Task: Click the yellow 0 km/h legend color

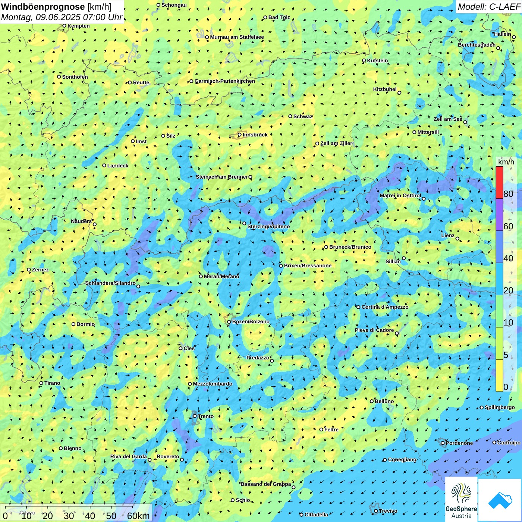Action: (499, 375)
